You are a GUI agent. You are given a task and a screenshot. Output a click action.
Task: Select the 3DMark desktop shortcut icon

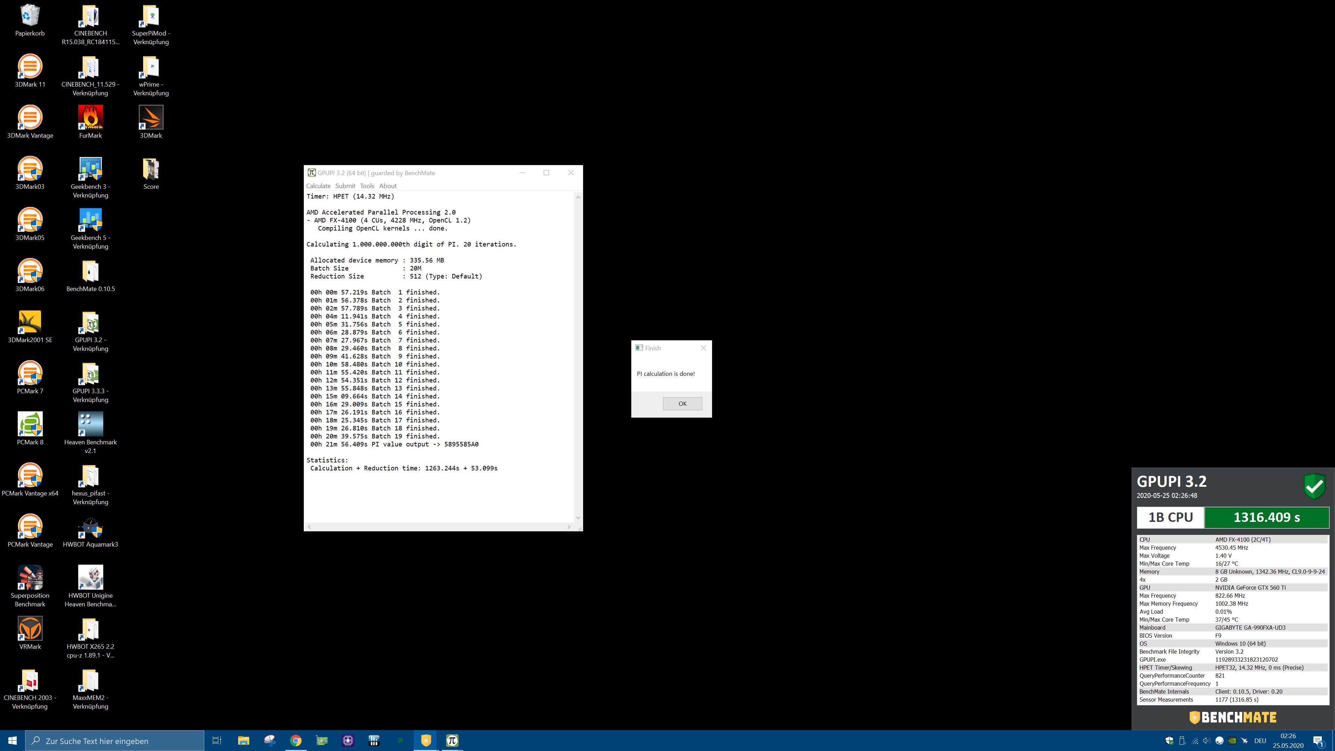coord(151,122)
